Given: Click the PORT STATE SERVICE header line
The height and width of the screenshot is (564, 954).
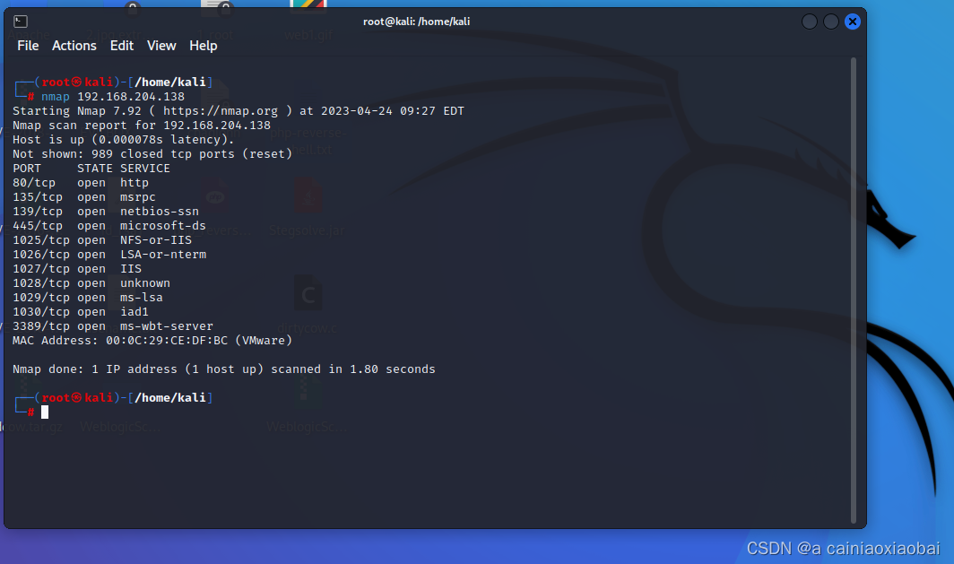Looking at the screenshot, I should pyautogui.click(x=91, y=168).
